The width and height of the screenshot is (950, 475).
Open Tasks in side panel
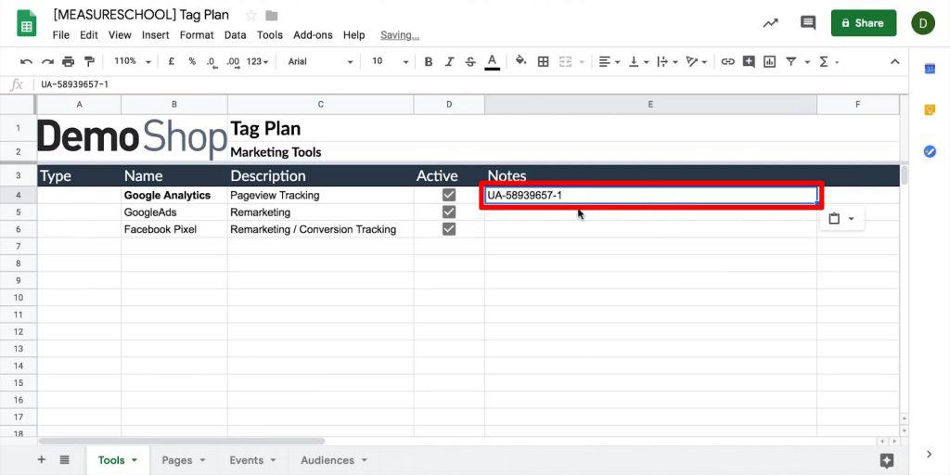930,151
